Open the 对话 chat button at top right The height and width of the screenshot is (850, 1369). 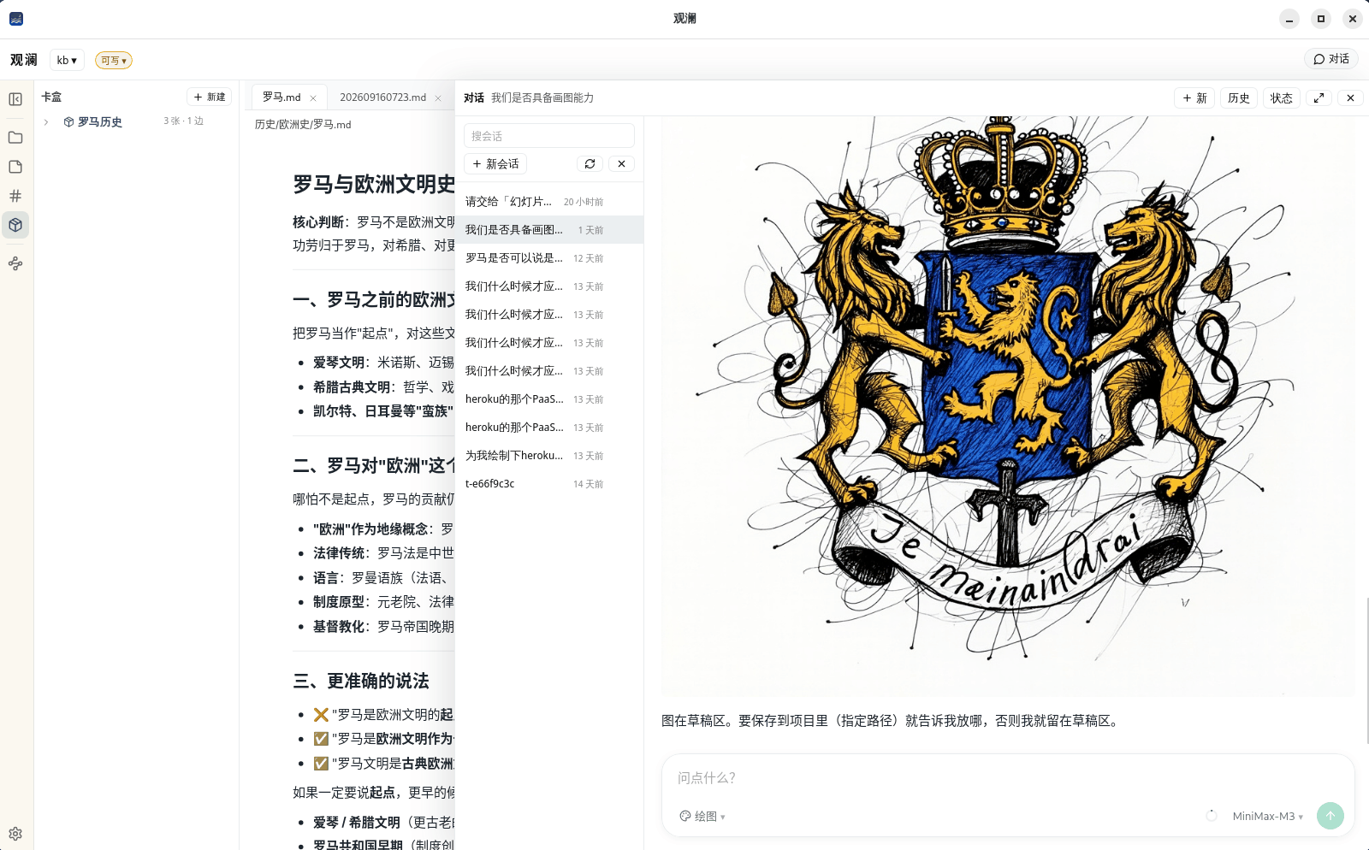pyautogui.click(x=1331, y=59)
